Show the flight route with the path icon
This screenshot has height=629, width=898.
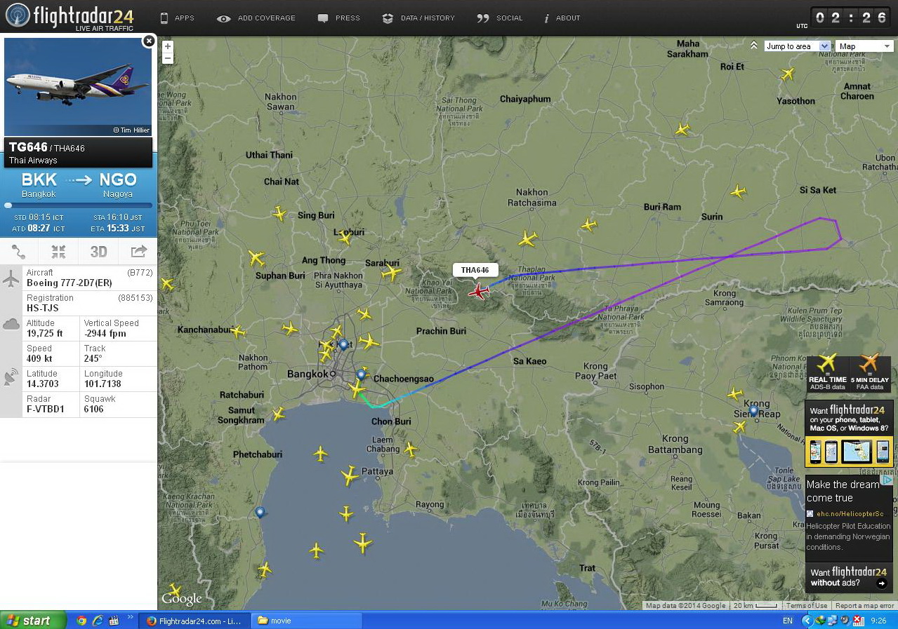point(19,252)
